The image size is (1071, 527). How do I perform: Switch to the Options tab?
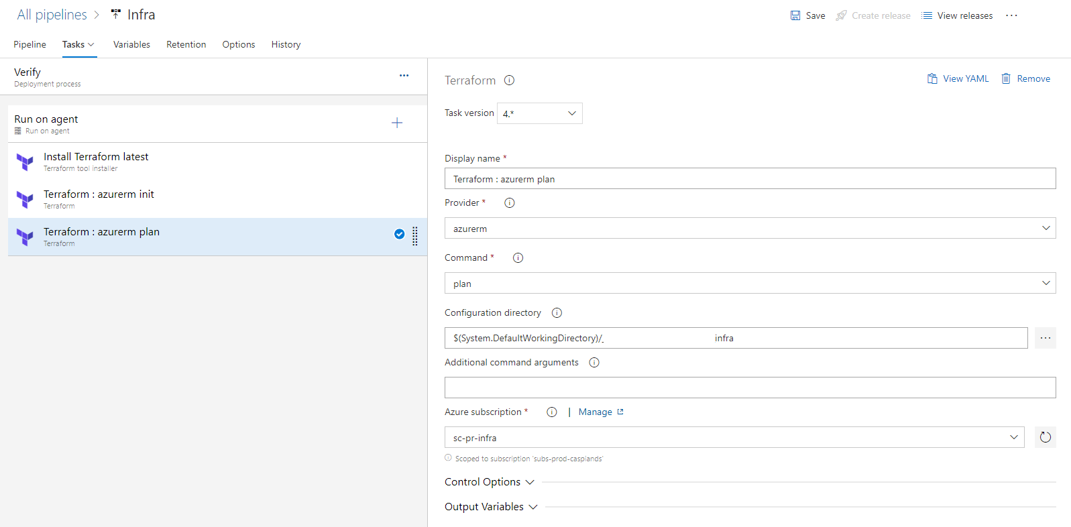pyautogui.click(x=239, y=44)
